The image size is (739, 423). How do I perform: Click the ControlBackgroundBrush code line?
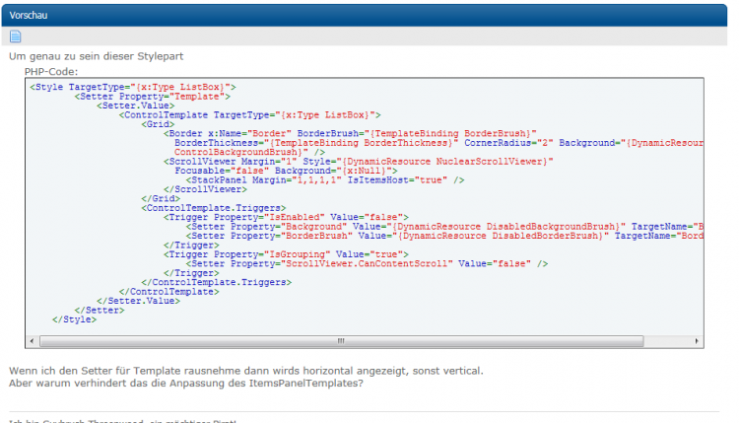tap(250, 152)
